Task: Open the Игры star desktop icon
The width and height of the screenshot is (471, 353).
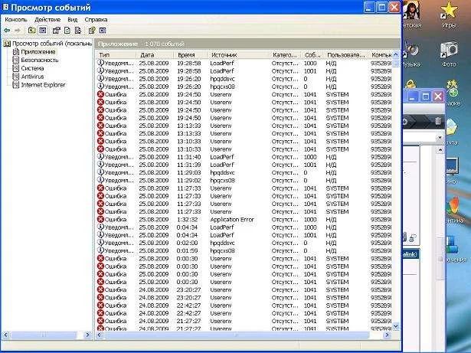Action: (x=449, y=15)
